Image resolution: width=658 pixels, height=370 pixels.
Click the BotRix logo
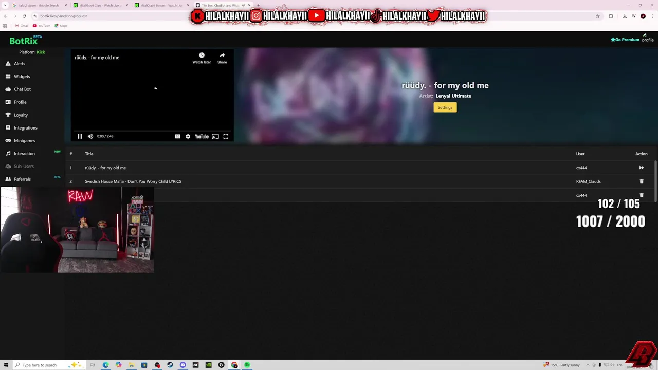tap(24, 41)
